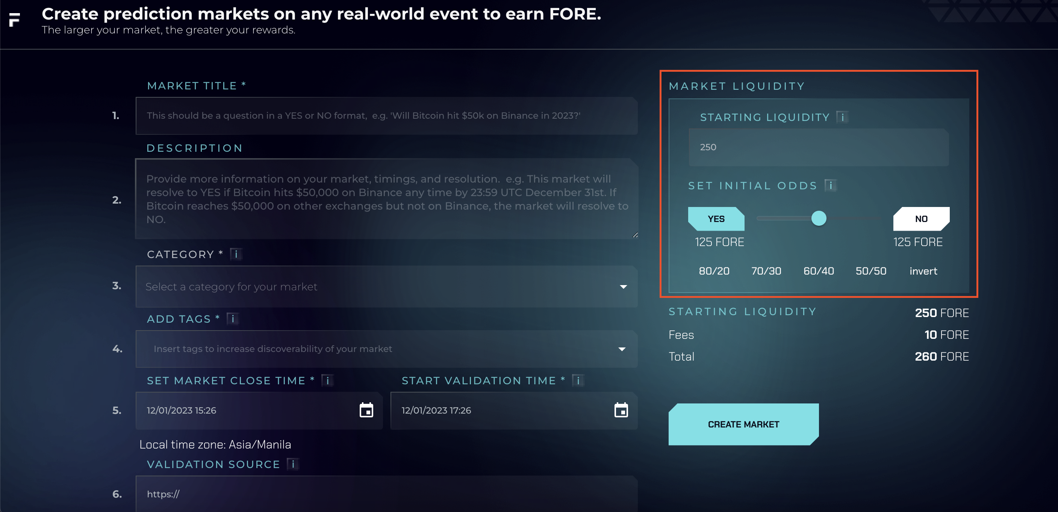
Task: Choose the 80/20 odds preset
Action: point(714,271)
